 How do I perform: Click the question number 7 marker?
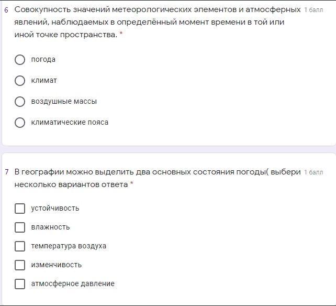[6, 172]
